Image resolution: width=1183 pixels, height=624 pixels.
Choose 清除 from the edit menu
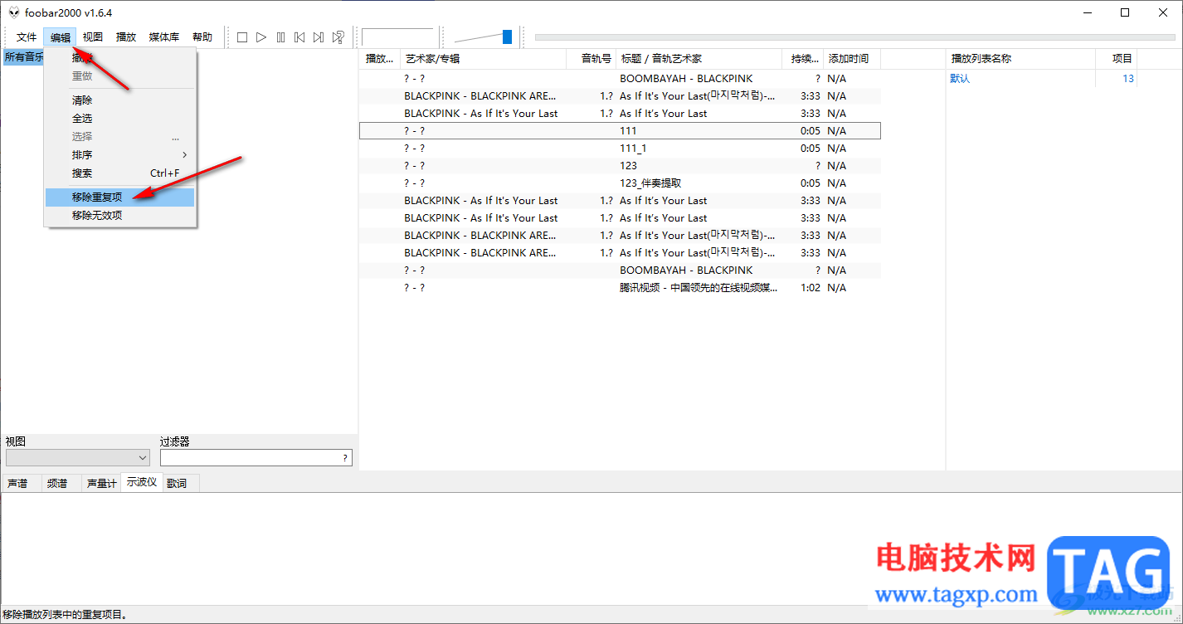pyautogui.click(x=120, y=100)
